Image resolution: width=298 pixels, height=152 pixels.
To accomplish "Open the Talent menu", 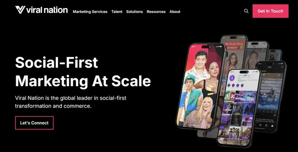I will coord(117,12).
